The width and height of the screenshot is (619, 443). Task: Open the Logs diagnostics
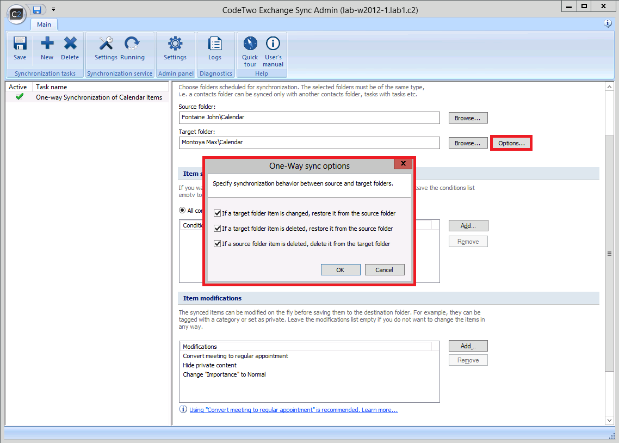215,48
